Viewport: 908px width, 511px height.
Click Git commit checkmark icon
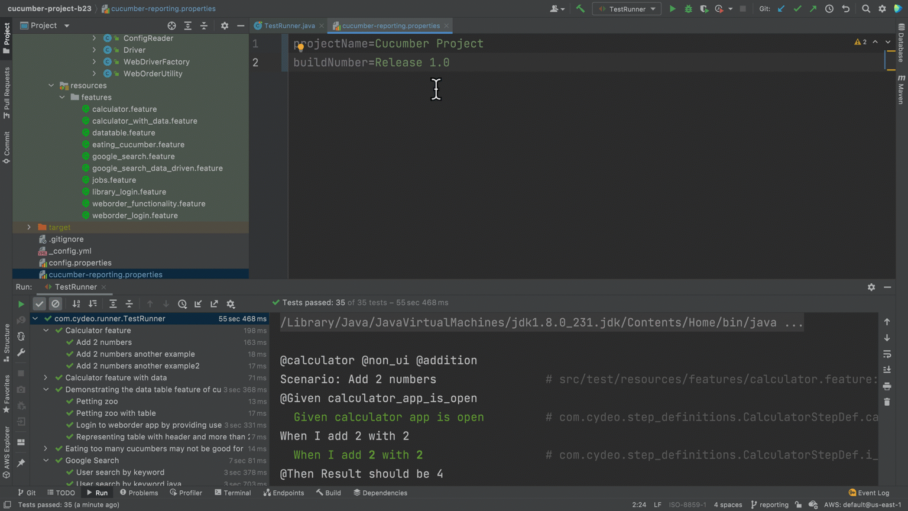click(797, 9)
